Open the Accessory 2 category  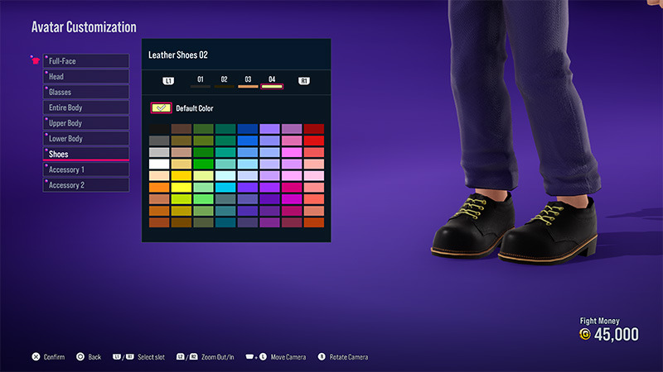tap(86, 185)
